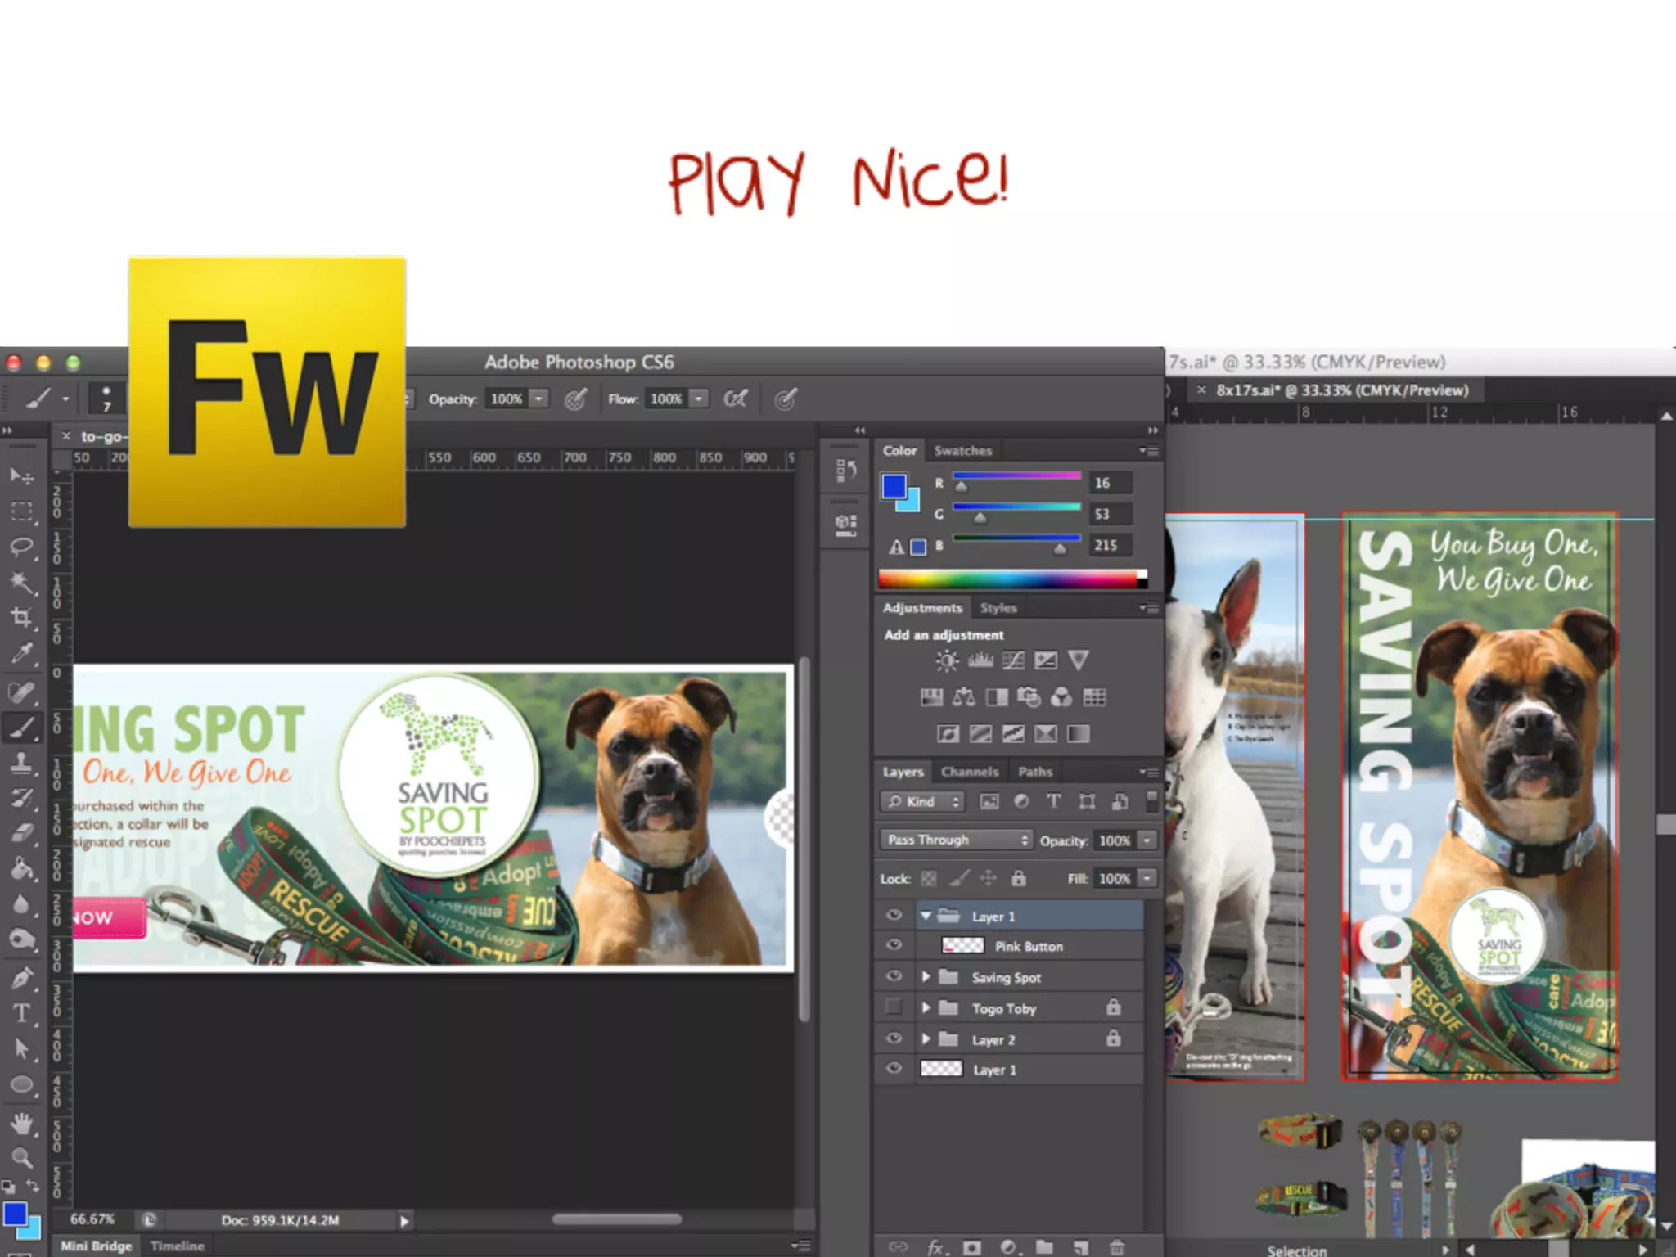Switch to the Swatches tab

click(x=962, y=451)
